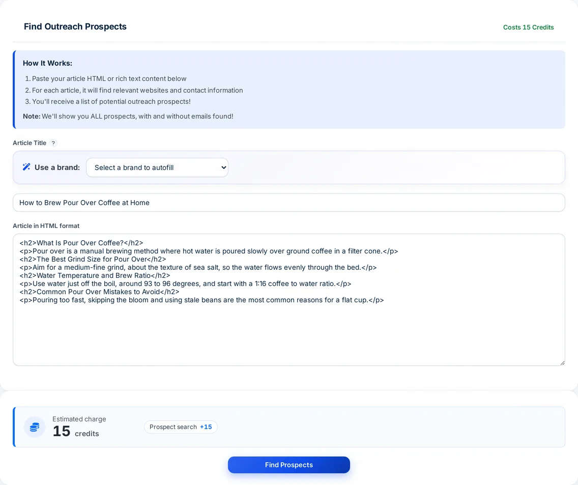Click the magic wand icon beside Use a brand
Screen dimensions: 578x485
[x=26, y=167]
